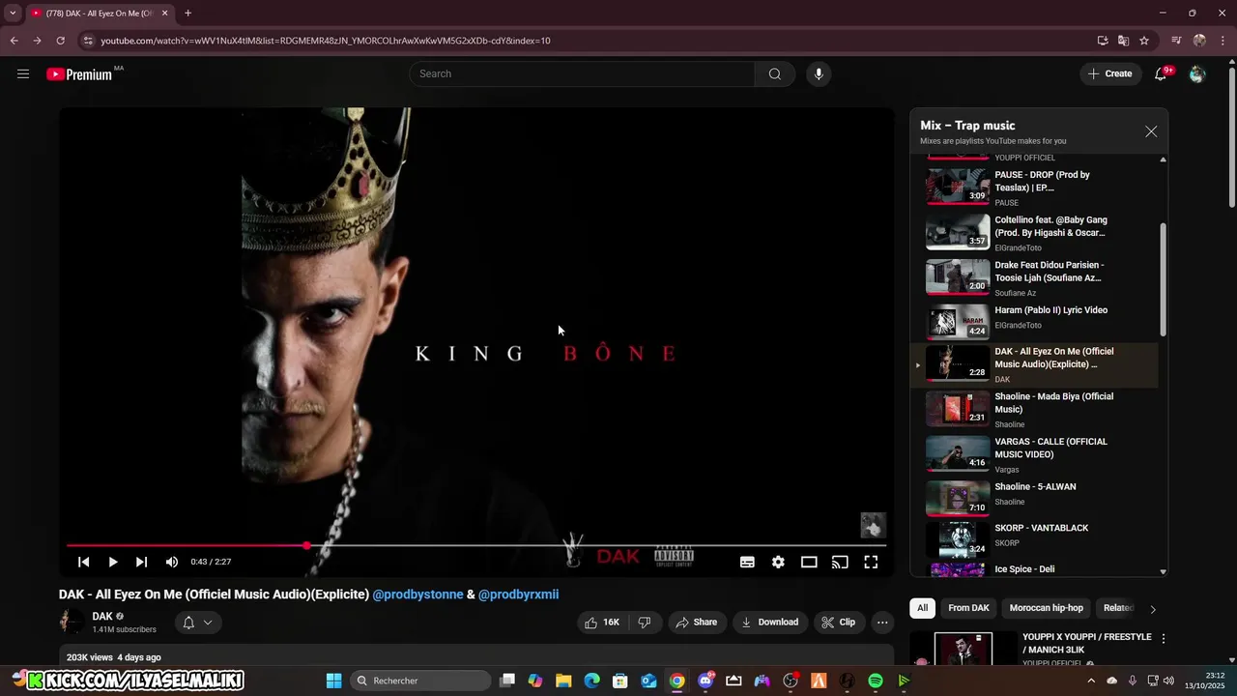Show hidden system tray icons
Screen dimensions: 1237x696
(x=1091, y=681)
